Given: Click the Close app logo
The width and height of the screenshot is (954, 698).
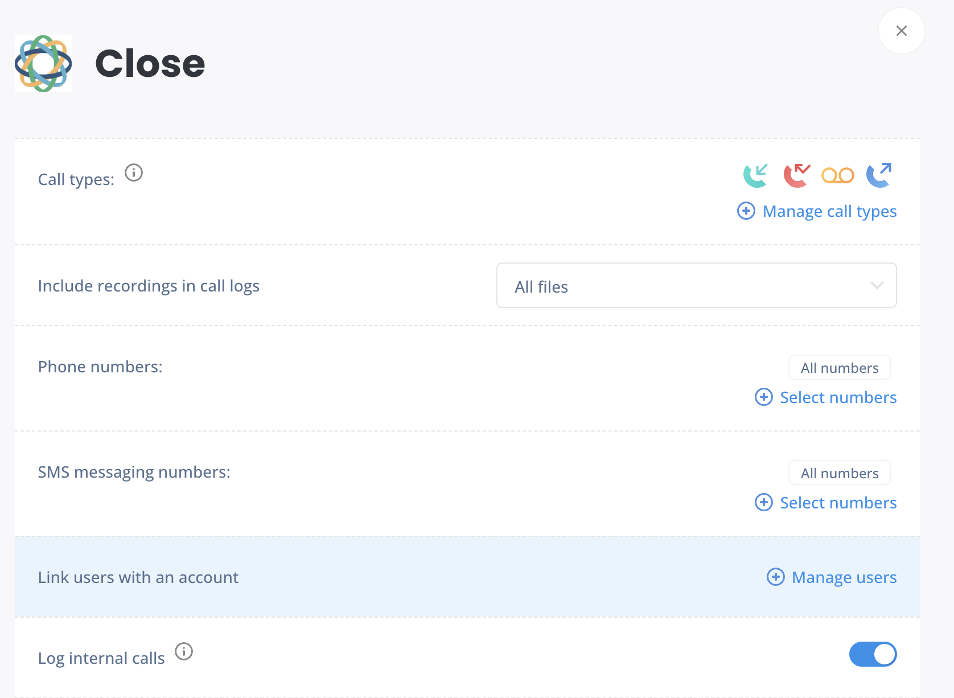Looking at the screenshot, I should pyautogui.click(x=43, y=64).
